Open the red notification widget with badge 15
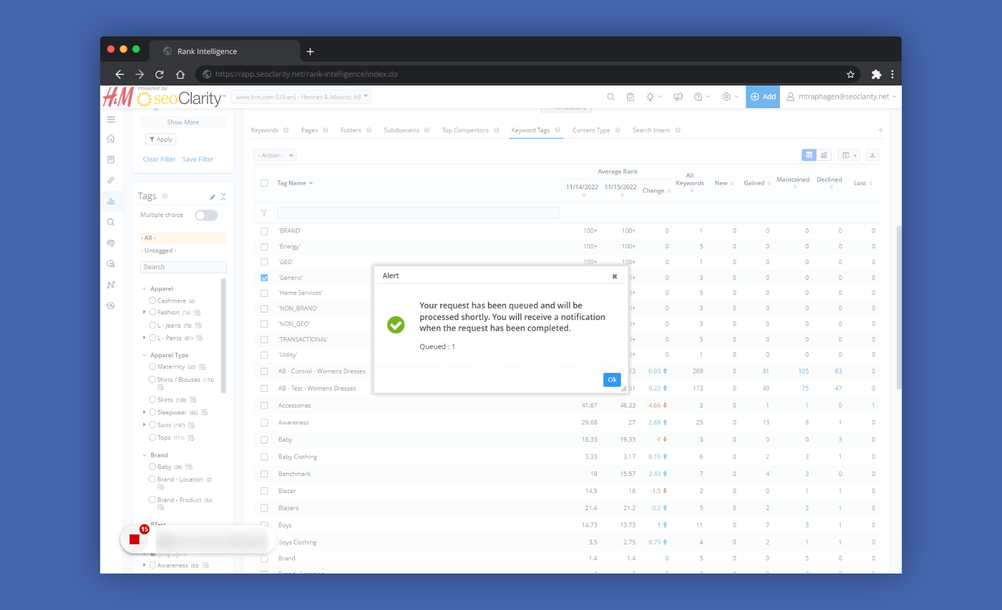This screenshot has height=610, width=1002. 135,539
